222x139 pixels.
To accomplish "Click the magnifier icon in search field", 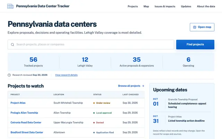I will pyautogui.click(x=12, y=44).
